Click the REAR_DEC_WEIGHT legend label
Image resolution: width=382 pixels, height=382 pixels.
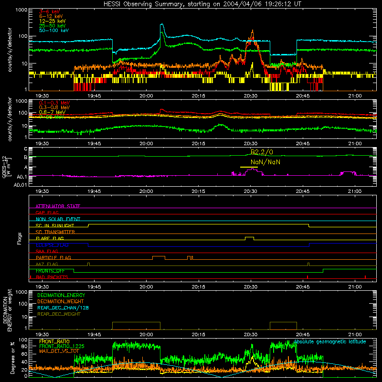tap(59, 314)
